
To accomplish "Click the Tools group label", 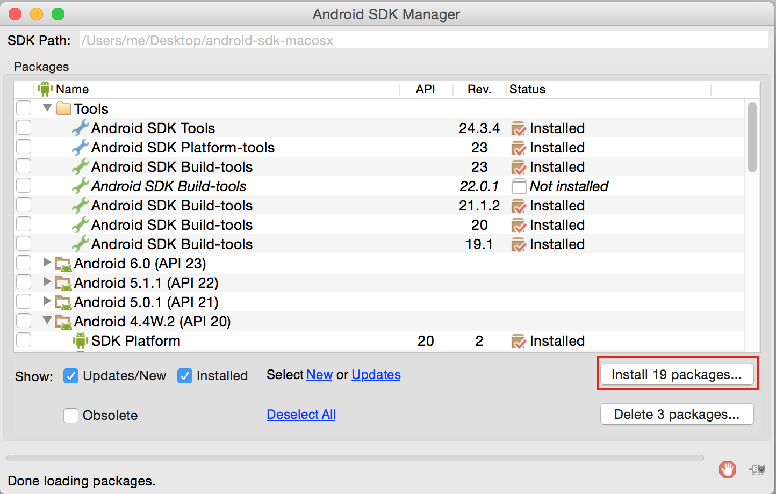I will [x=91, y=109].
